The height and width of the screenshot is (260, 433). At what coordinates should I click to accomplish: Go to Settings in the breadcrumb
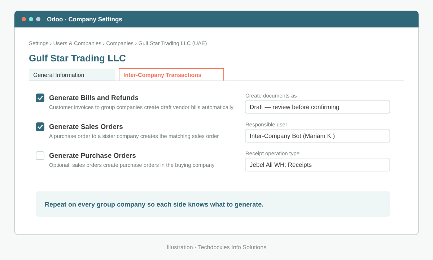click(39, 43)
